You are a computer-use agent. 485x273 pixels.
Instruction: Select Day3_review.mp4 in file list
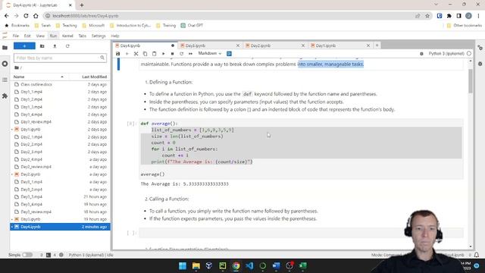tap(60, 212)
